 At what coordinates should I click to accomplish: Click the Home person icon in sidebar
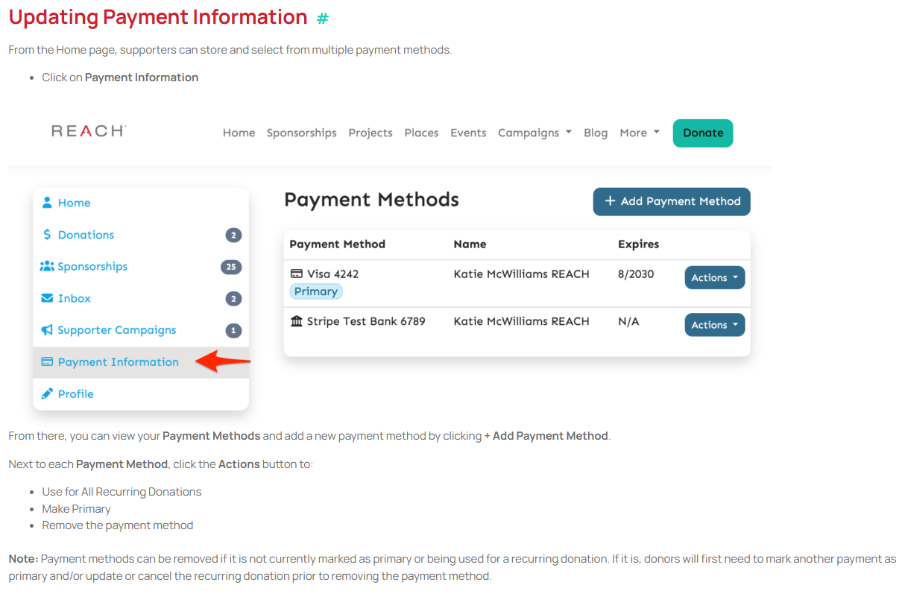click(x=47, y=203)
